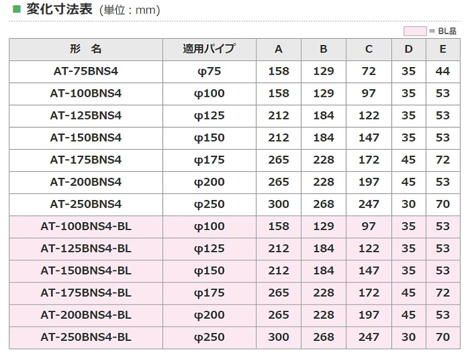Click E value 72 in AT-175BNS4 row
Viewport: 470px width, 357px height.
pos(443,160)
